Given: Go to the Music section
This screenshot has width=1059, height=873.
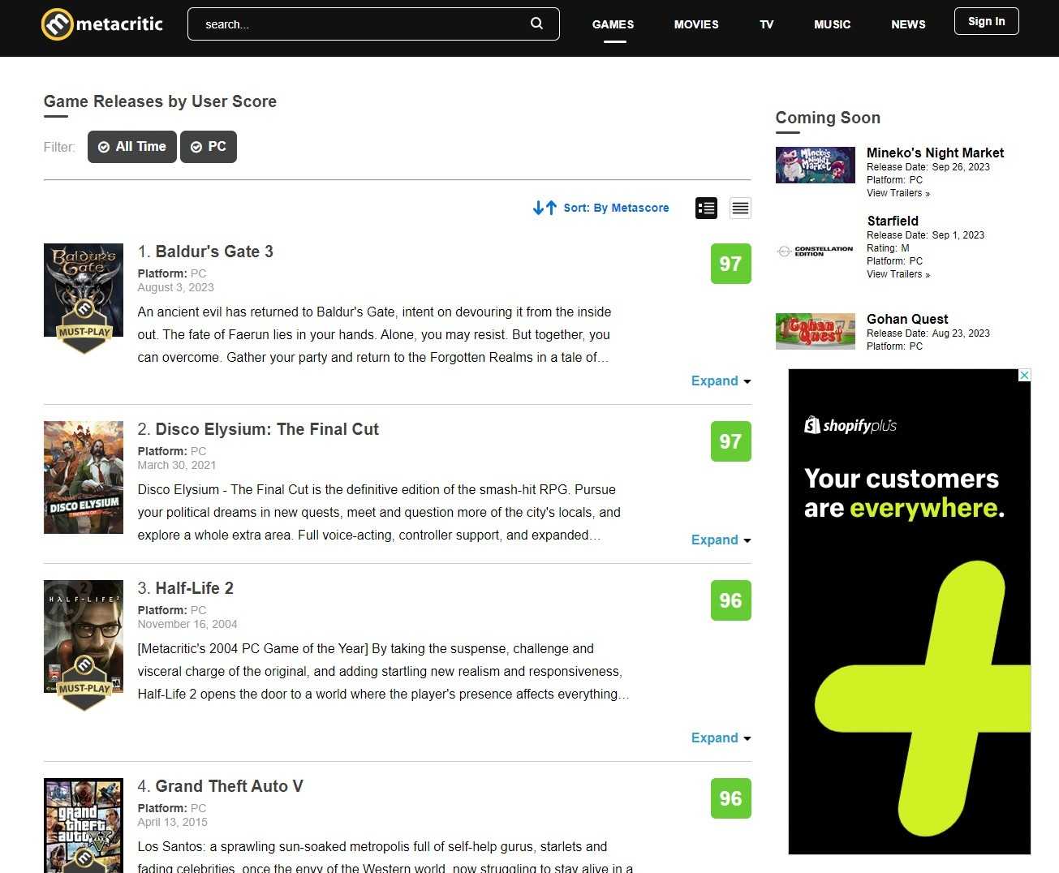Looking at the screenshot, I should click(832, 24).
